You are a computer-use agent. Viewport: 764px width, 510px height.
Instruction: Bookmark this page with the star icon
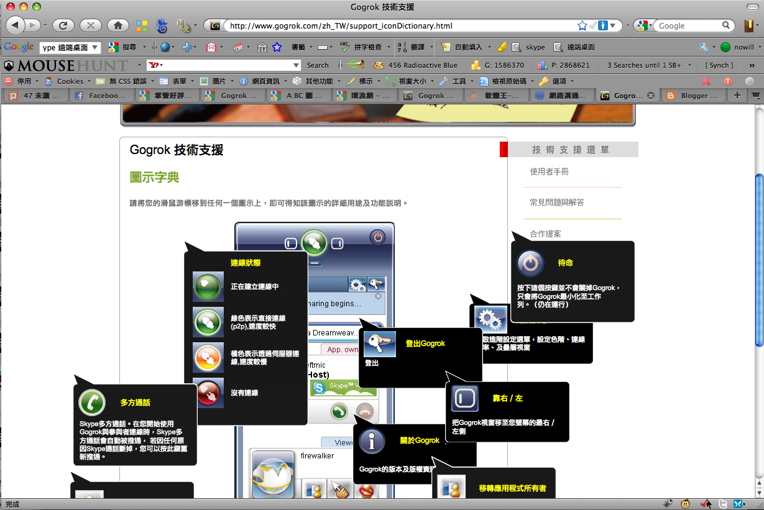[582, 25]
